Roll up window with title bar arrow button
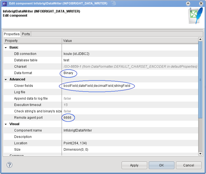This screenshot has width=206, height=174. pyautogui.click(x=188, y=4)
